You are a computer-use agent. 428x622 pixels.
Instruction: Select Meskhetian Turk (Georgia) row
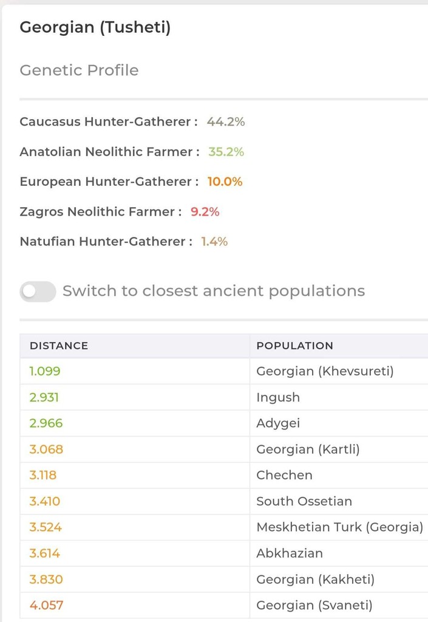[x=339, y=527]
